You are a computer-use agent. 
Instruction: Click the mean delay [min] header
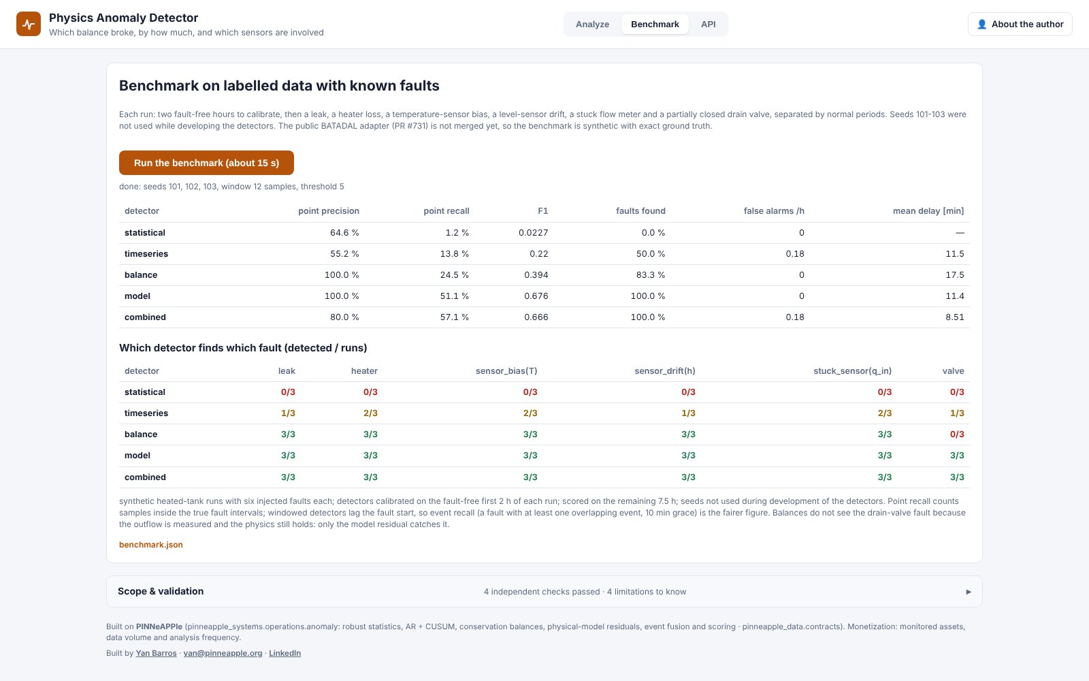tap(928, 211)
